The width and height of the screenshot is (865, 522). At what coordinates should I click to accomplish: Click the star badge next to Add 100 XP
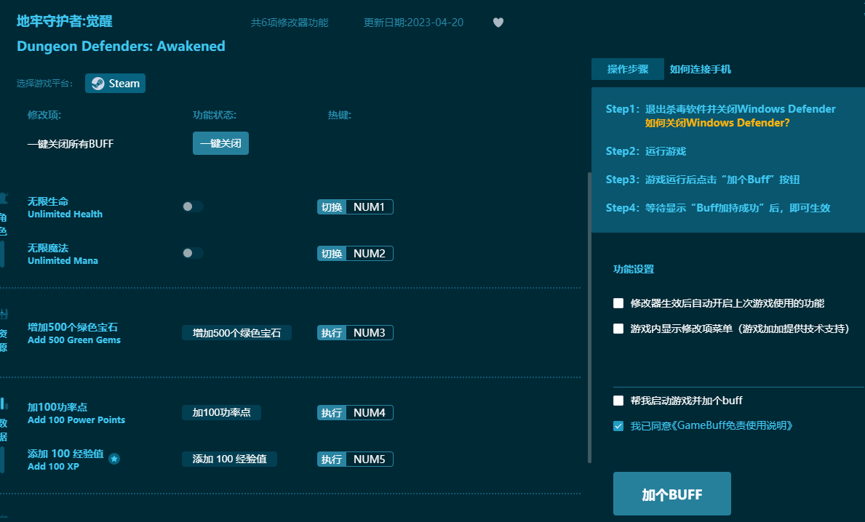click(x=114, y=459)
